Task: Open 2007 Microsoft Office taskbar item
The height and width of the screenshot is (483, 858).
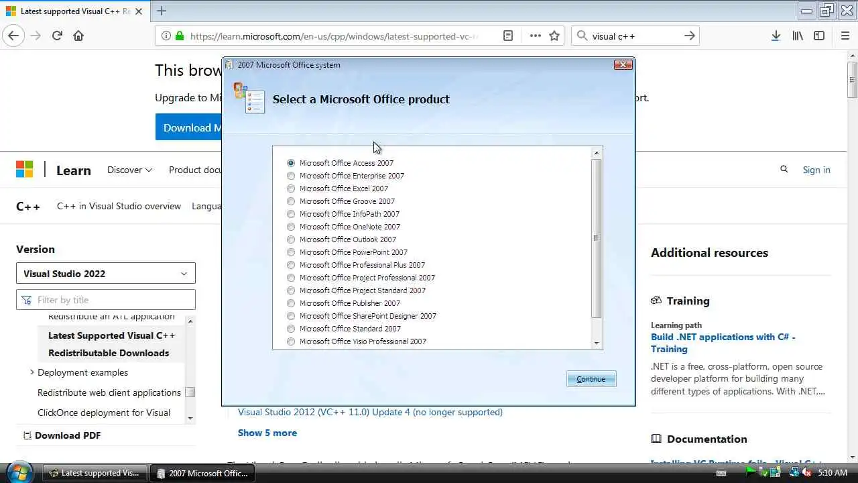Action: click(202, 473)
